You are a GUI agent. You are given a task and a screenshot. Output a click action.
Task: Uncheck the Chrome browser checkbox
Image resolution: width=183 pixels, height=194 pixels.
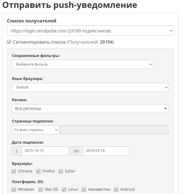[14, 171]
